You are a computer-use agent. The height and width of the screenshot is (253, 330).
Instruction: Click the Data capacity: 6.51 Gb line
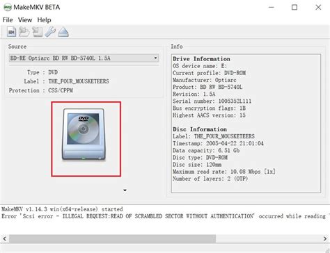206,150
